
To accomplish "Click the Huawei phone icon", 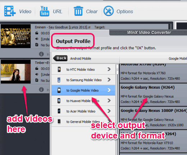I will [59, 101].
